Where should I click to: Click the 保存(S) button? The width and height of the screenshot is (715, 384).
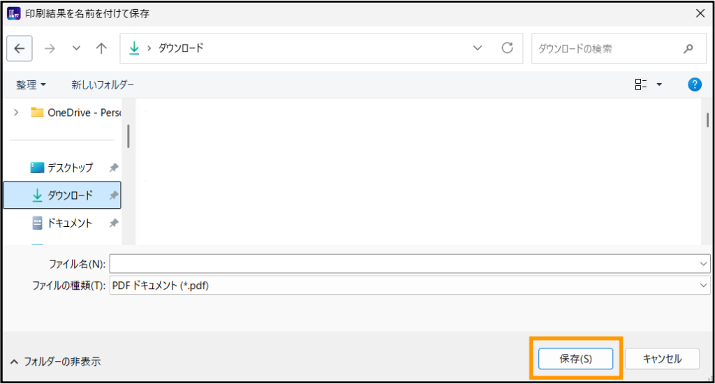[576, 359]
